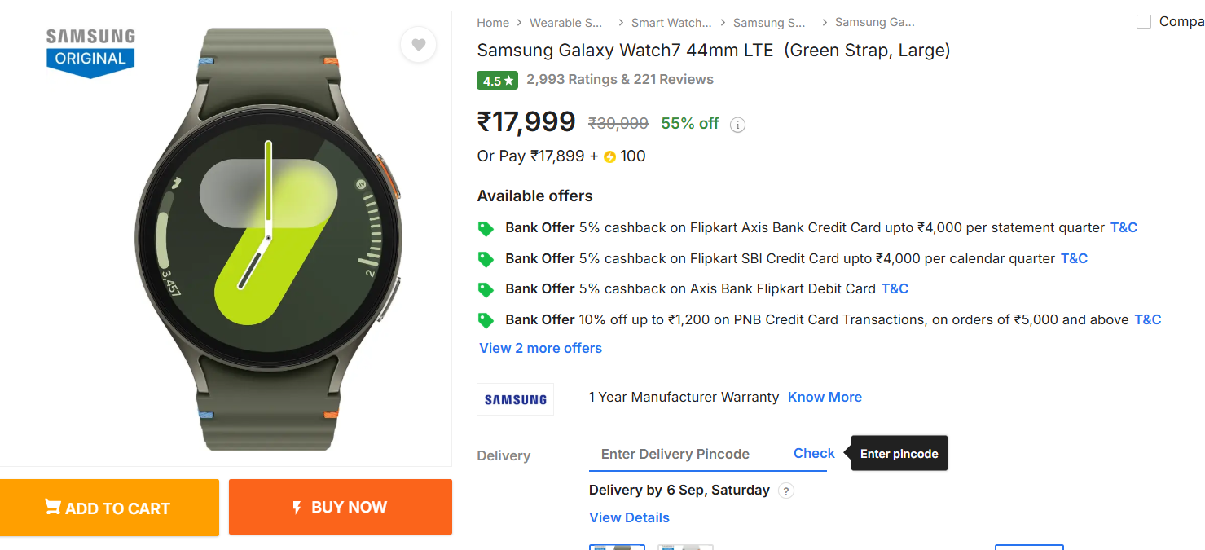The height and width of the screenshot is (550, 1205).
Task: Click the Enter Delivery Pincode field
Action: [x=684, y=454]
